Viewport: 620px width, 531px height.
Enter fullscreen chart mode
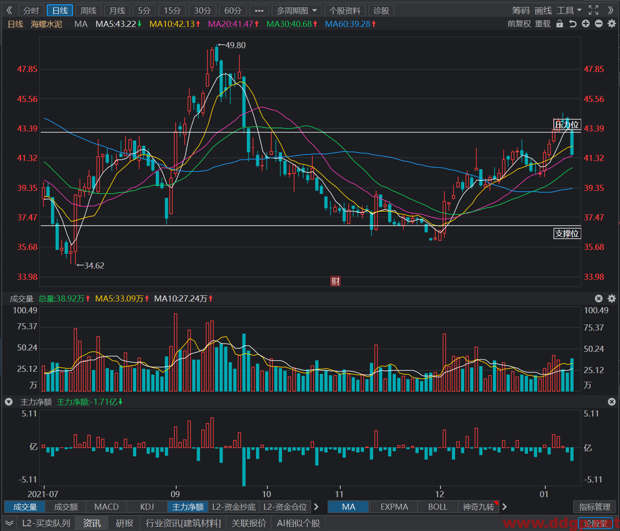pyautogui.click(x=594, y=10)
